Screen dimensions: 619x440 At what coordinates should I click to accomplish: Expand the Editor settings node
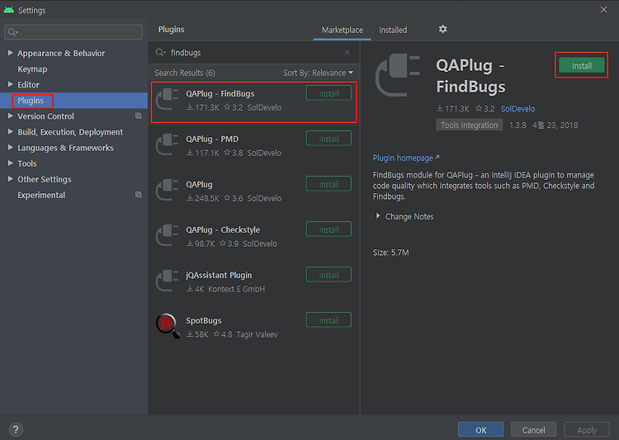[10, 84]
